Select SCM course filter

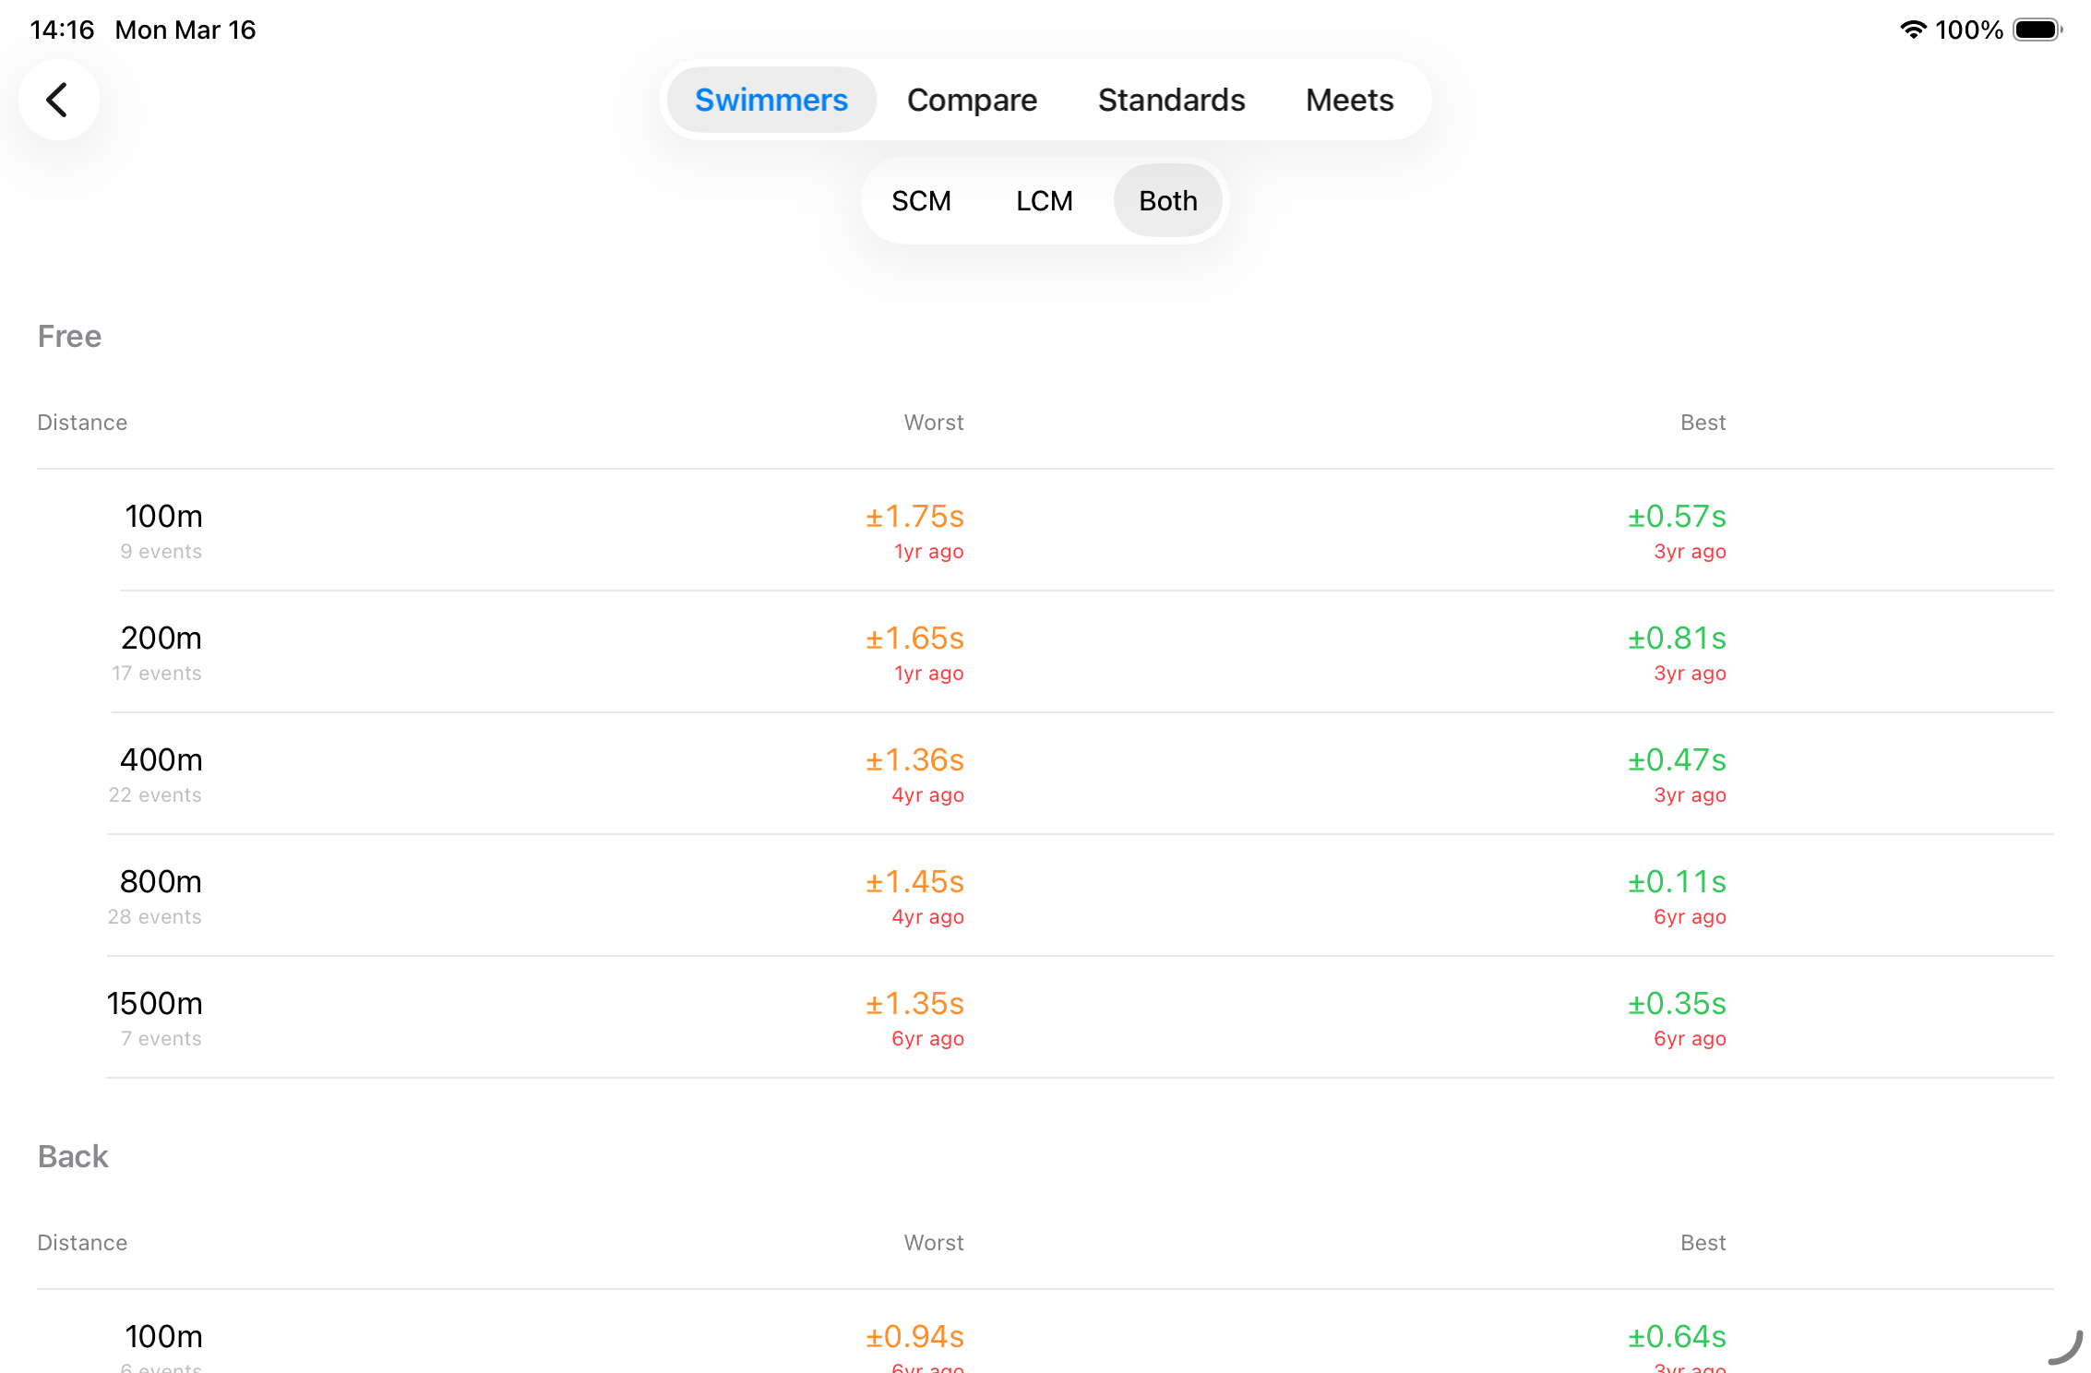point(920,200)
